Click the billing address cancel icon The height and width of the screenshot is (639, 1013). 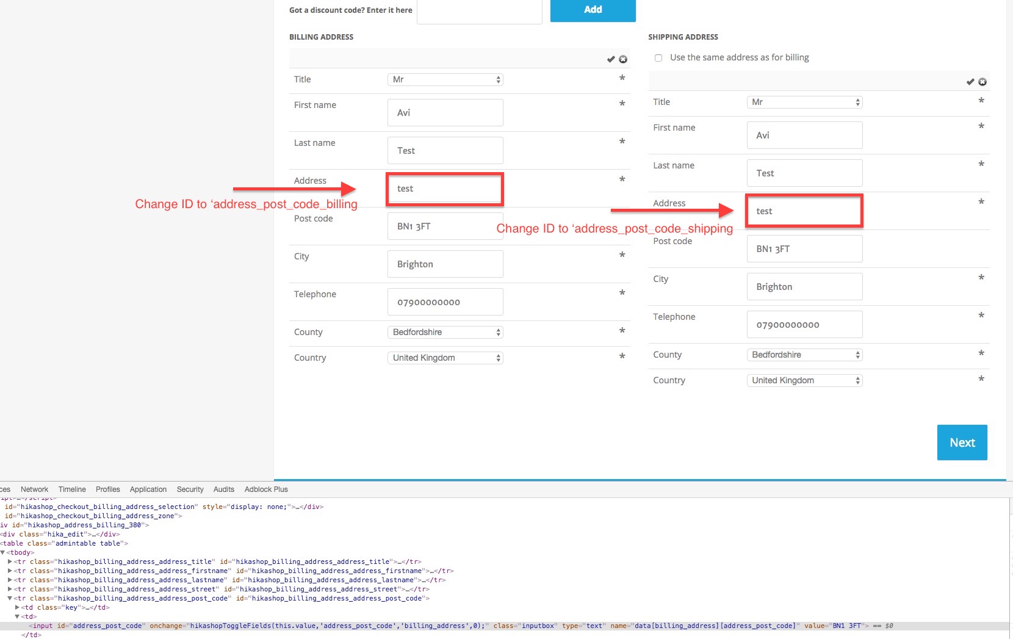point(623,59)
